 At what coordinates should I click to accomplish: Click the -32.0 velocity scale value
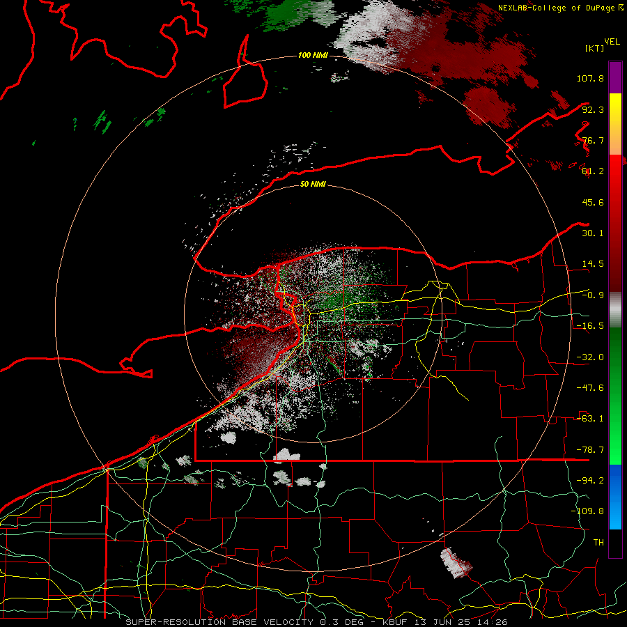tap(590, 357)
